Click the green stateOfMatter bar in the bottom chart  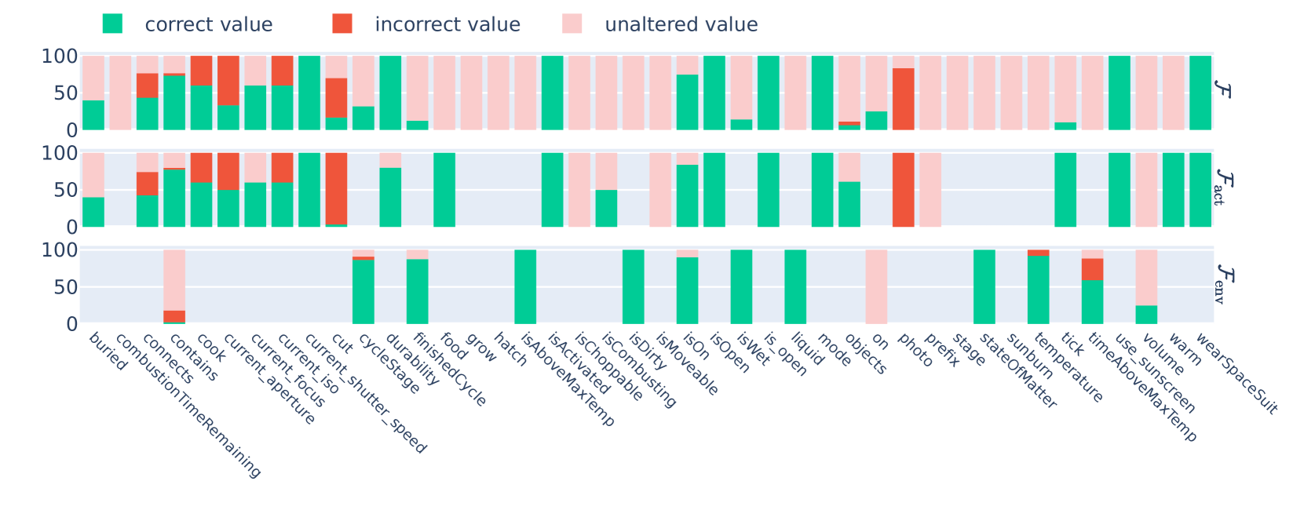pyautogui.click(x=984, y=287)
